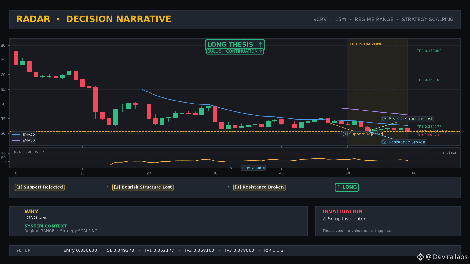Click the TP3 0.378000 level label
The image size is (470, 264).
429,51
